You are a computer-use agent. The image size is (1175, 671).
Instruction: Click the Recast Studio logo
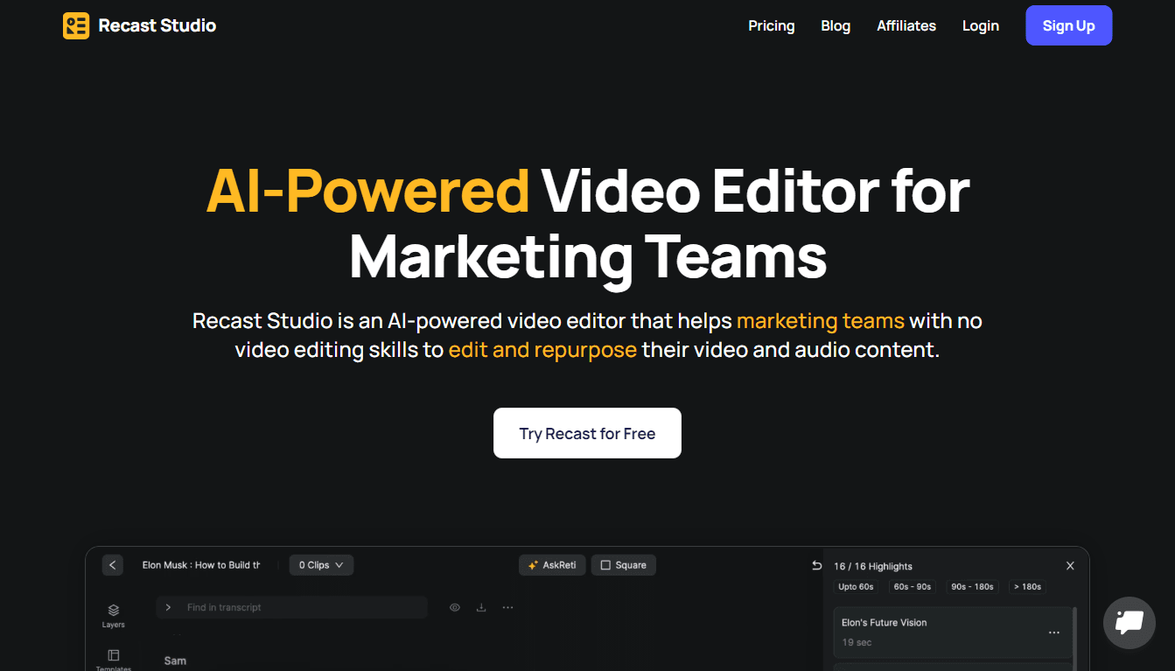pos(139,25)
